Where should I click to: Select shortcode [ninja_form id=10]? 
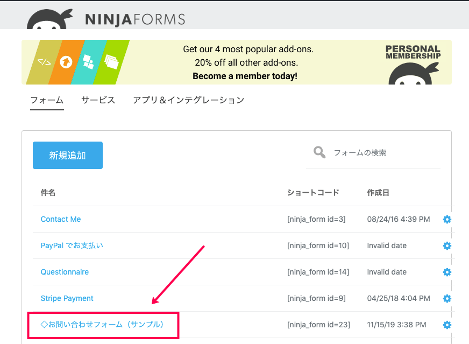coord(318,245)
